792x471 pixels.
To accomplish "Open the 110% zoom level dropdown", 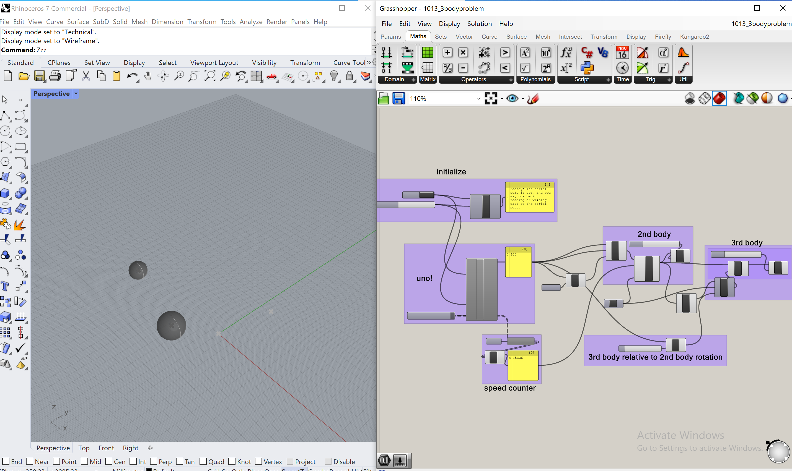I will (478, 99).
